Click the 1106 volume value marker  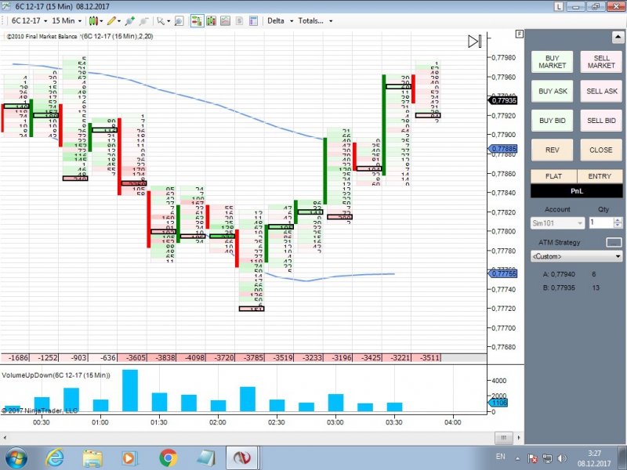498,403
